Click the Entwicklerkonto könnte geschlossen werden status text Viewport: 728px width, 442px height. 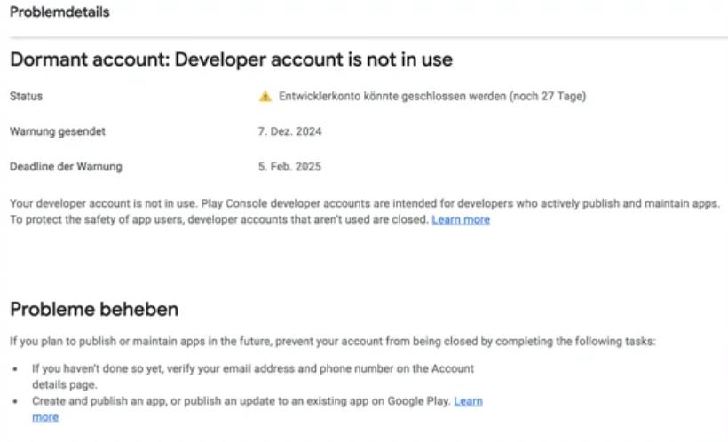click(x=431, y=96)
